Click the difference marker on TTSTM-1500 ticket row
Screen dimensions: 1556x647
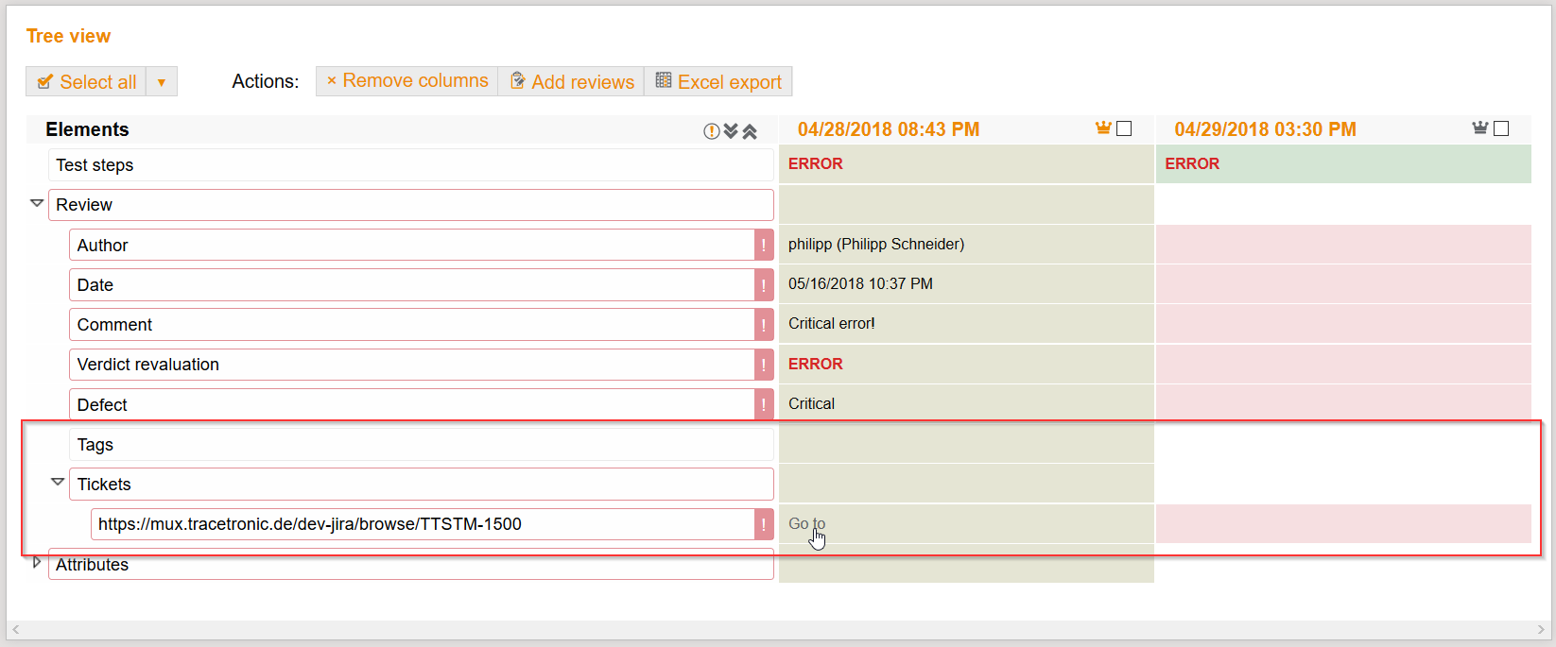tap(764, 524)
